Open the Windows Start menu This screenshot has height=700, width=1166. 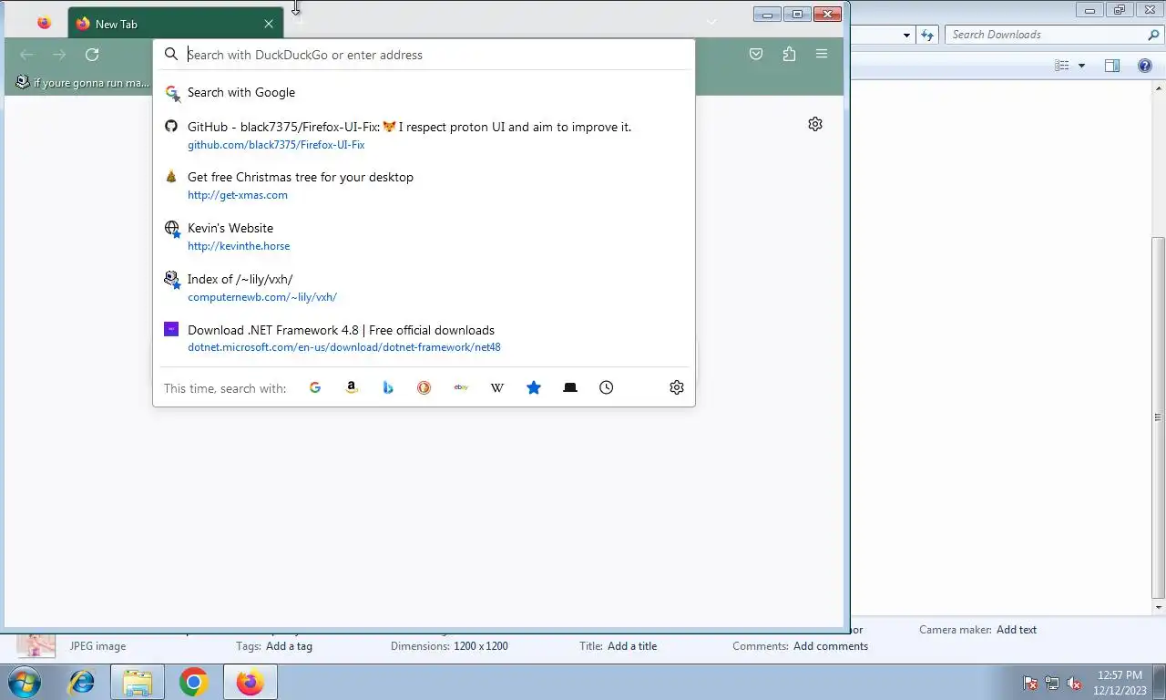point(25,682)
